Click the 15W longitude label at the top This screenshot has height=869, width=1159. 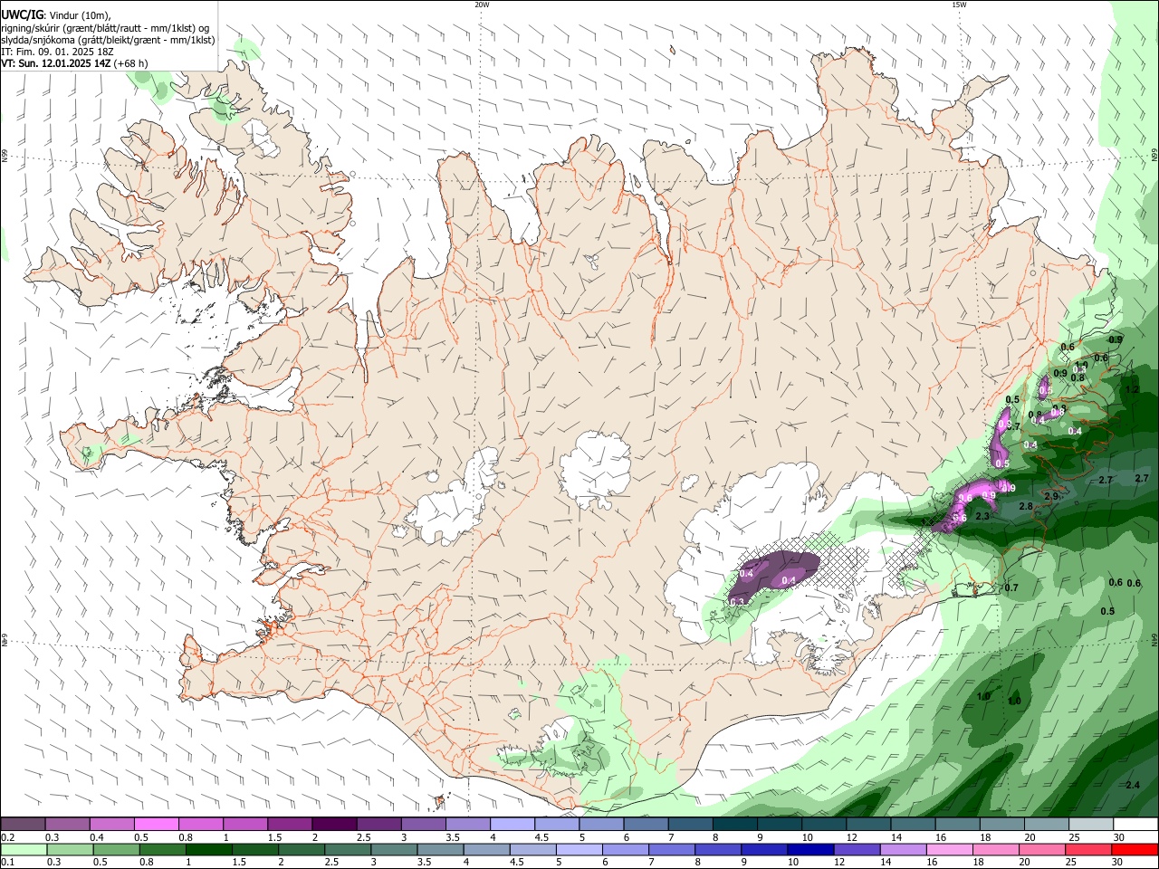[959, 5]
